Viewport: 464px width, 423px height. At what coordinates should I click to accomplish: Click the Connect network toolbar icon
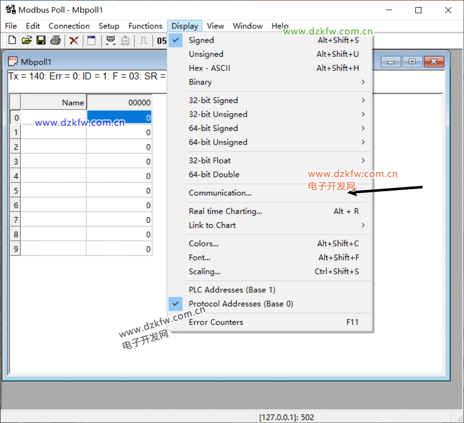point(110,41)
